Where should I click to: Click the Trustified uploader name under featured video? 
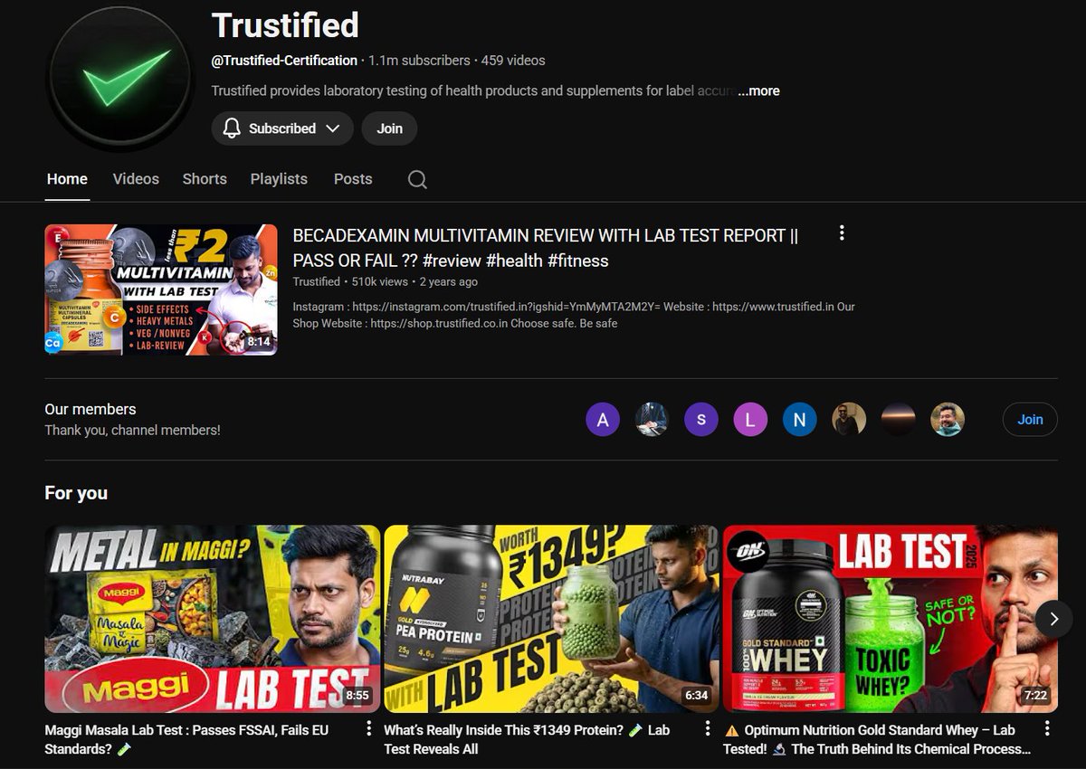pyautogui.click(x=316, y=281)
